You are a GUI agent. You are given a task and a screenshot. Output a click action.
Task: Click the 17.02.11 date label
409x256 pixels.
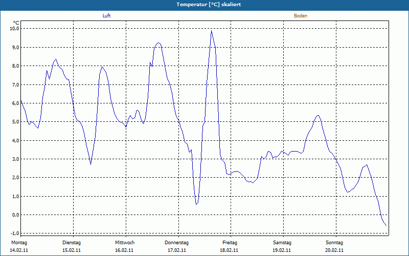point(177,250)
